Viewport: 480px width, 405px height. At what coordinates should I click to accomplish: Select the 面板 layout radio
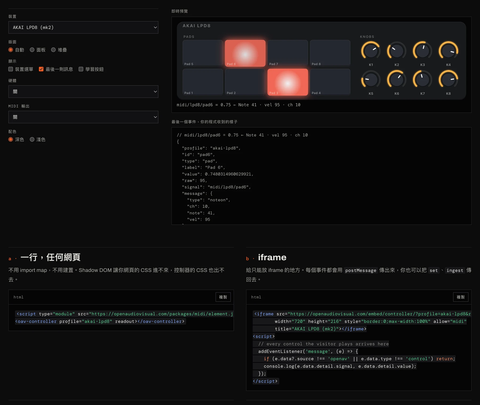click(x=32, y=50)
